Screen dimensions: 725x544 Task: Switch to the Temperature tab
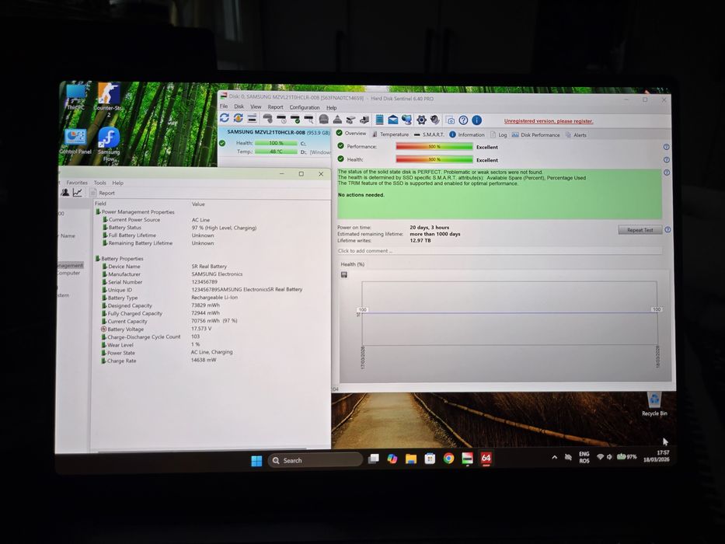[x=391, y=134]
